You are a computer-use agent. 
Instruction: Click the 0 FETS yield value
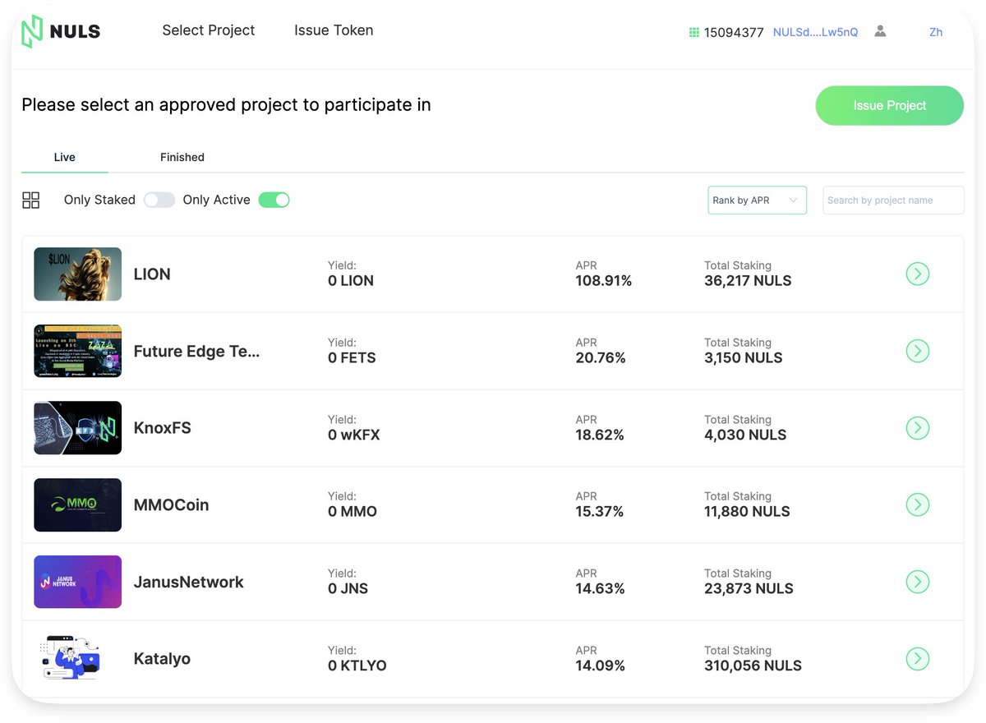[x=352, y=358]
